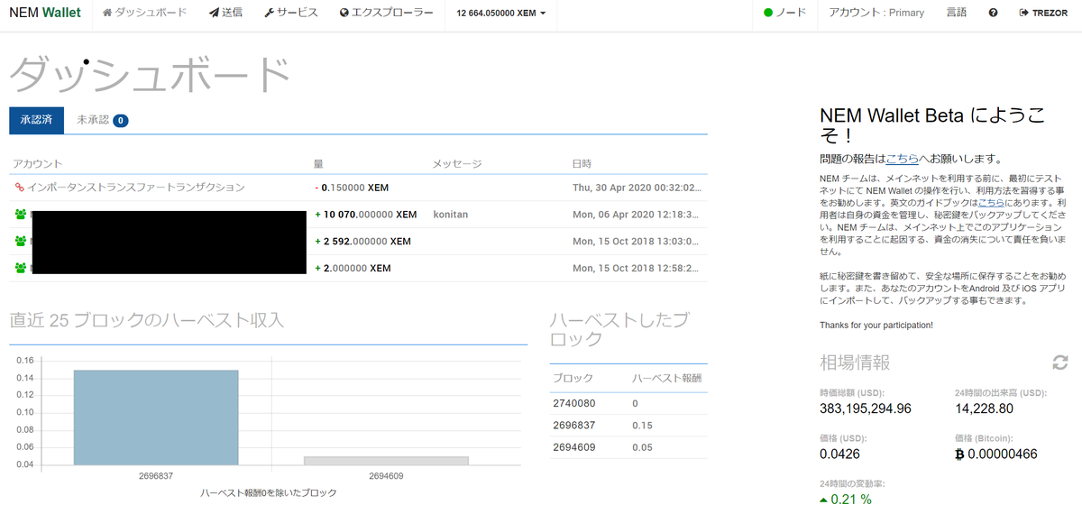Click the konitan message cell
The width and height of the screenshot is (1082, 523).
tap(450, 215)
